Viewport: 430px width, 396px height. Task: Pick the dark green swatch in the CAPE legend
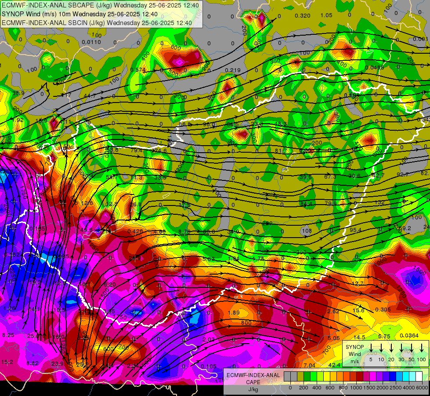(307, 376)
